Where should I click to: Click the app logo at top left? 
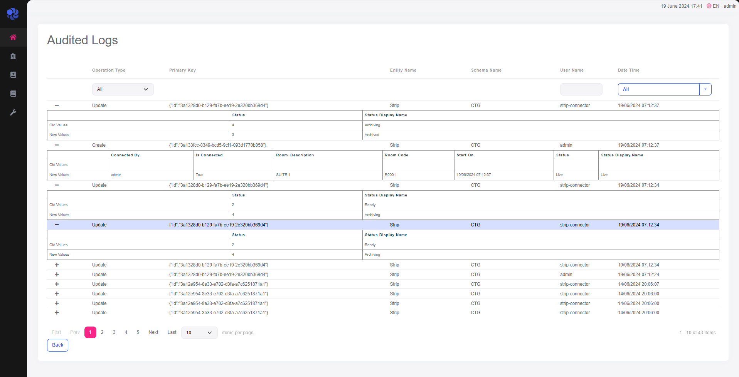click(x=13, y=14)
